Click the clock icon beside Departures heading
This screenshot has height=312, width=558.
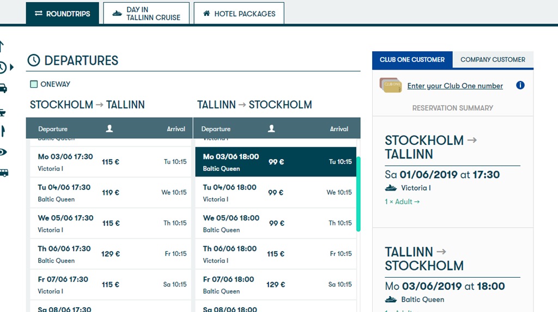pos(34,60)
